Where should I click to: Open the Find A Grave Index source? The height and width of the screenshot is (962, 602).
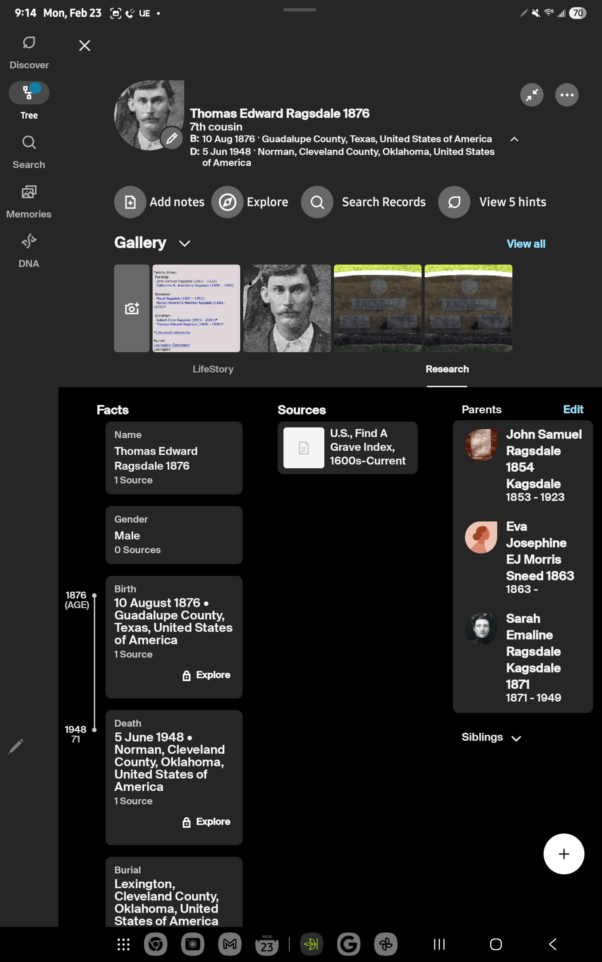click(x=347, y=448)
